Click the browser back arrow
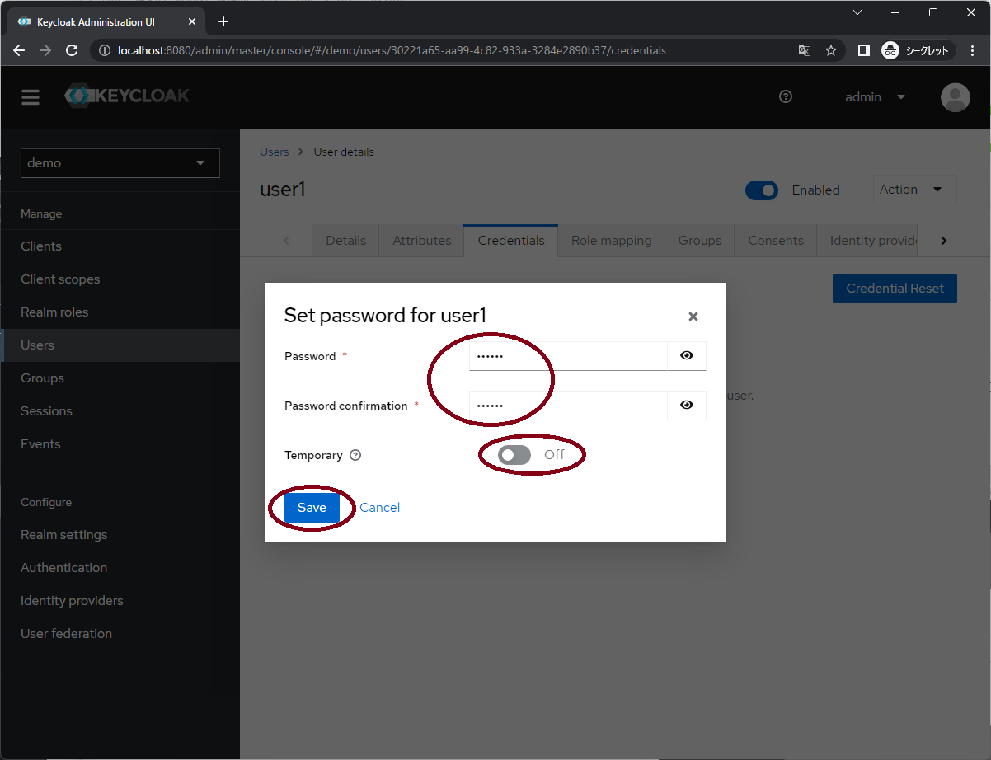Viewport: 991px width, 760px height. tap(19, 50)
